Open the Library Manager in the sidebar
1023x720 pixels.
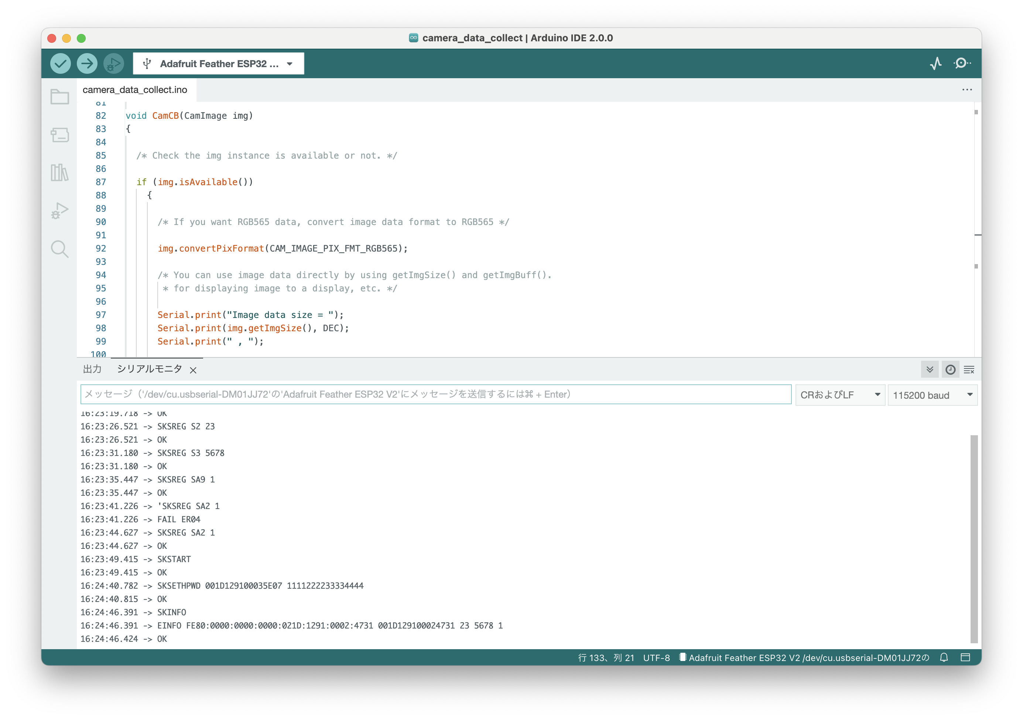point(60,172)
